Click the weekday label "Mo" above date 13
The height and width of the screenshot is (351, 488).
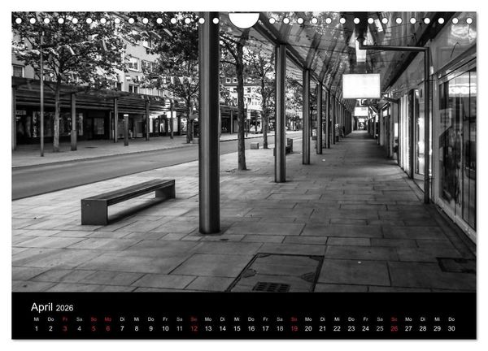click(x=208, y=319)
